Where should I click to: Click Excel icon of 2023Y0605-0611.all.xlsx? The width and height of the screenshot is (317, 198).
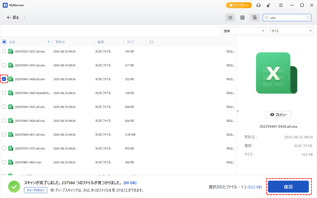pyautogui.click(x=11, y=134)
